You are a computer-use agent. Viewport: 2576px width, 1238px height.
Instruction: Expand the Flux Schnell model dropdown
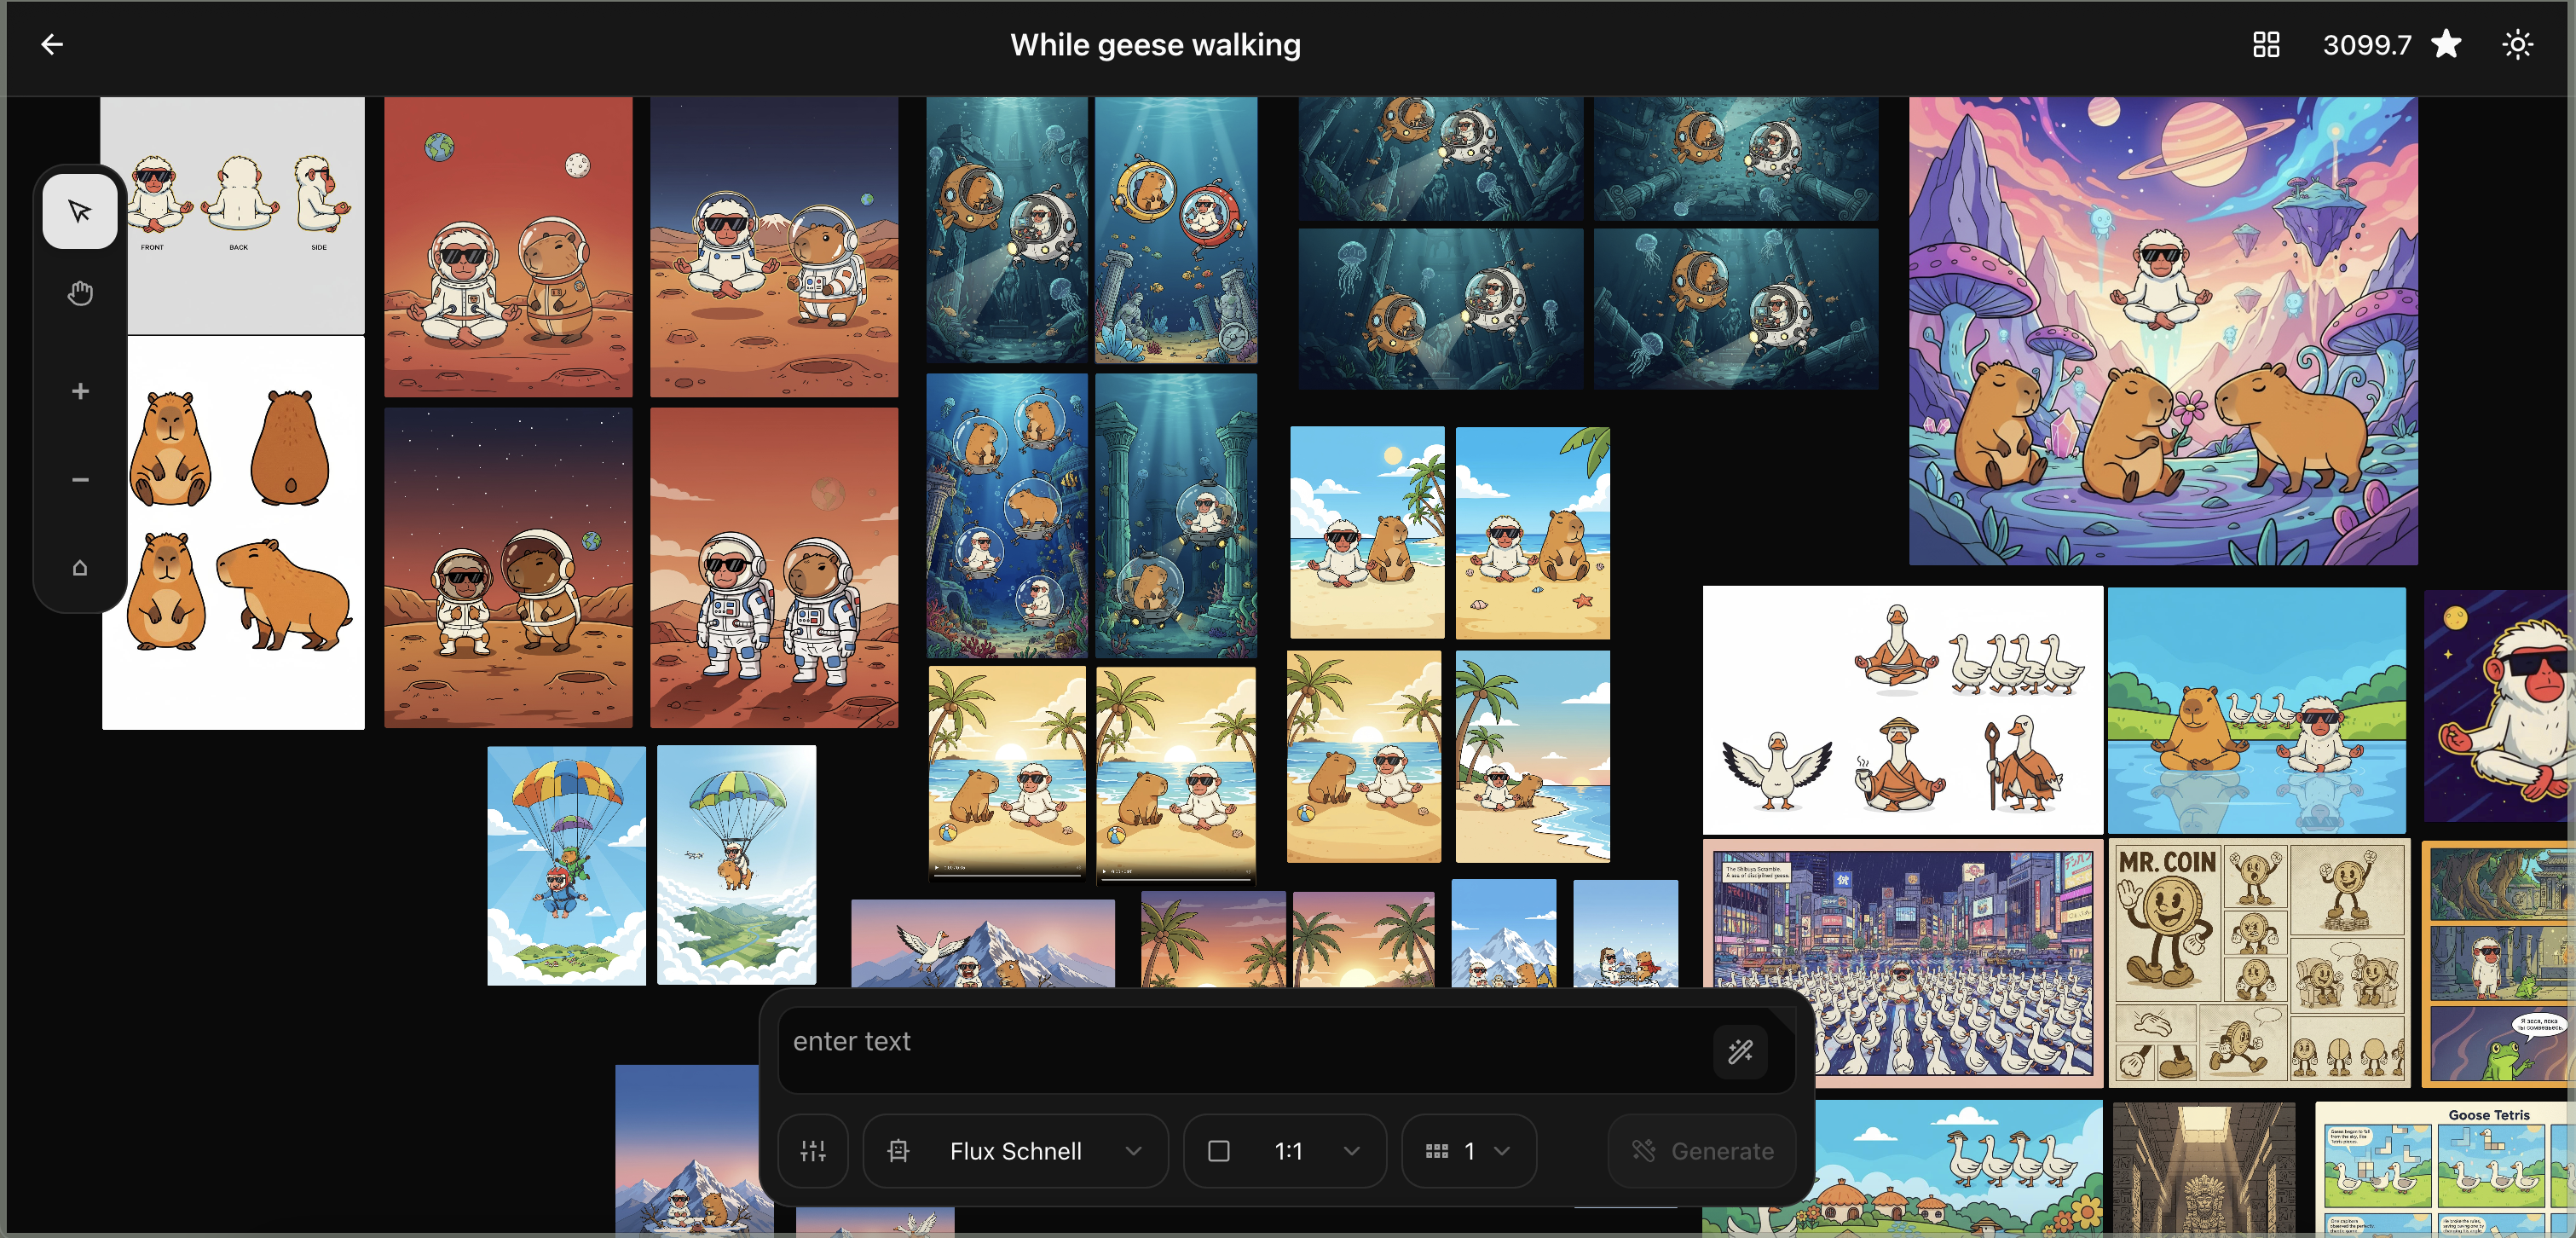pos(1015,1151)
